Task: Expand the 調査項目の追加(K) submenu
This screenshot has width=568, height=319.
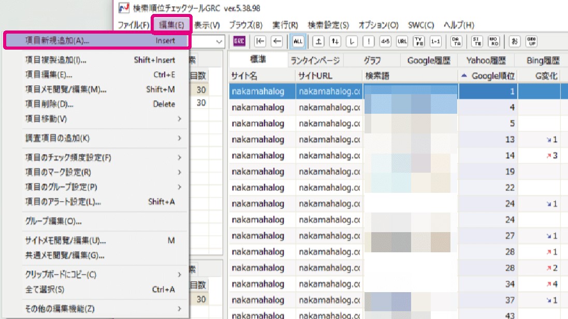Action: pos(97,138)
